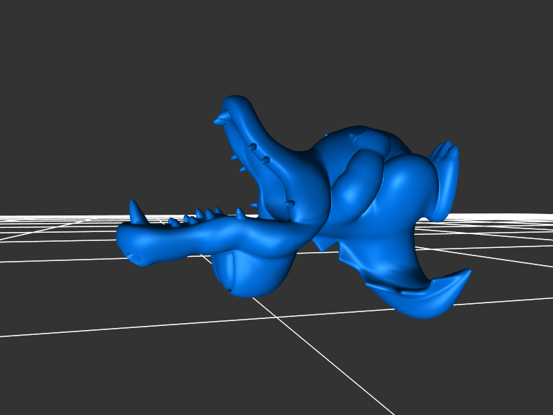The image size is (553, 415).
Task: Click the round studs along the upper jaw
Action: point(265,160)
